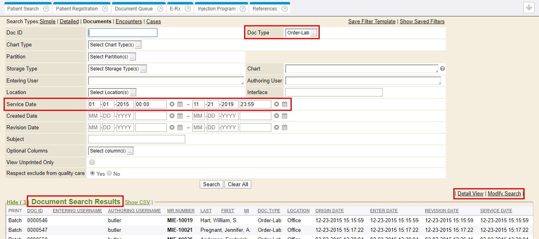Expand Select Chart Type(s) chooser

[138, 45]
